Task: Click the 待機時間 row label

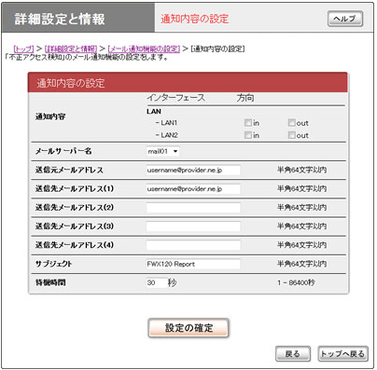Action: (50, 282)
